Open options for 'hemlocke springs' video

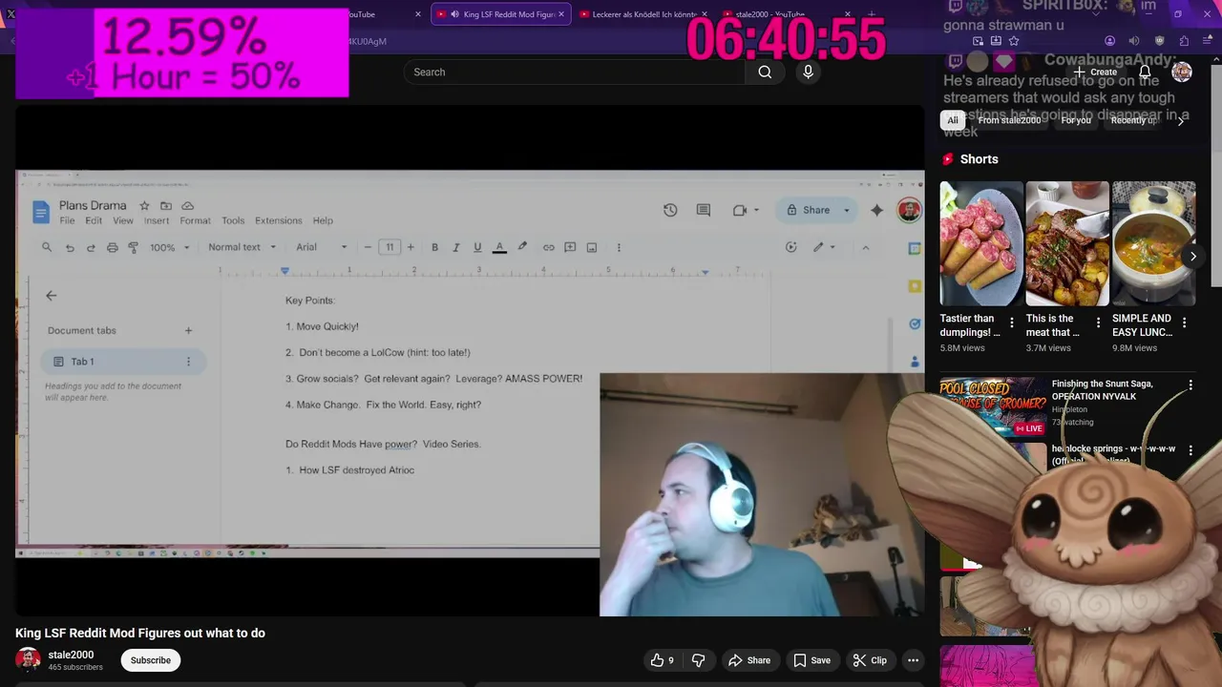point(1190,450)
